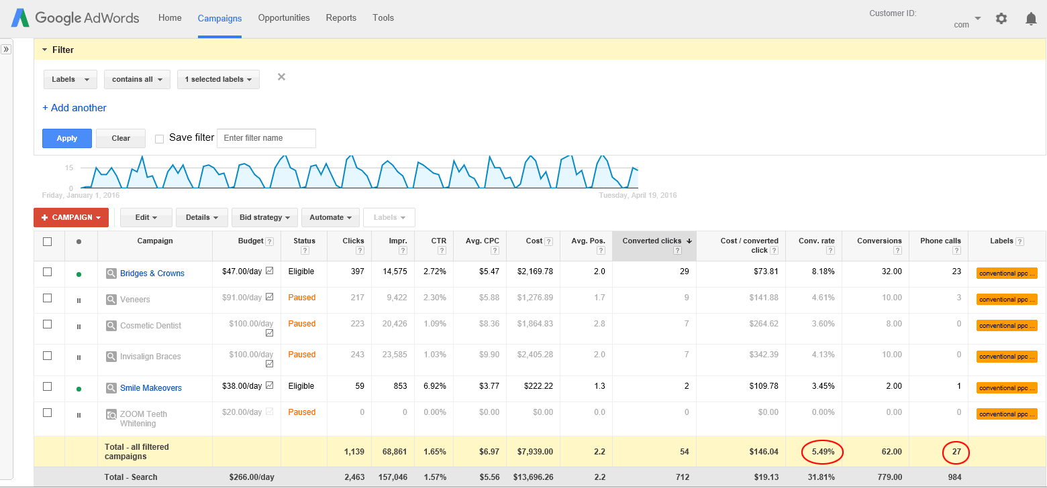Check the Save filter checkbox
Image resolution: width=1047 pixels, height=488 pixels.
click(x=159, y=139)
